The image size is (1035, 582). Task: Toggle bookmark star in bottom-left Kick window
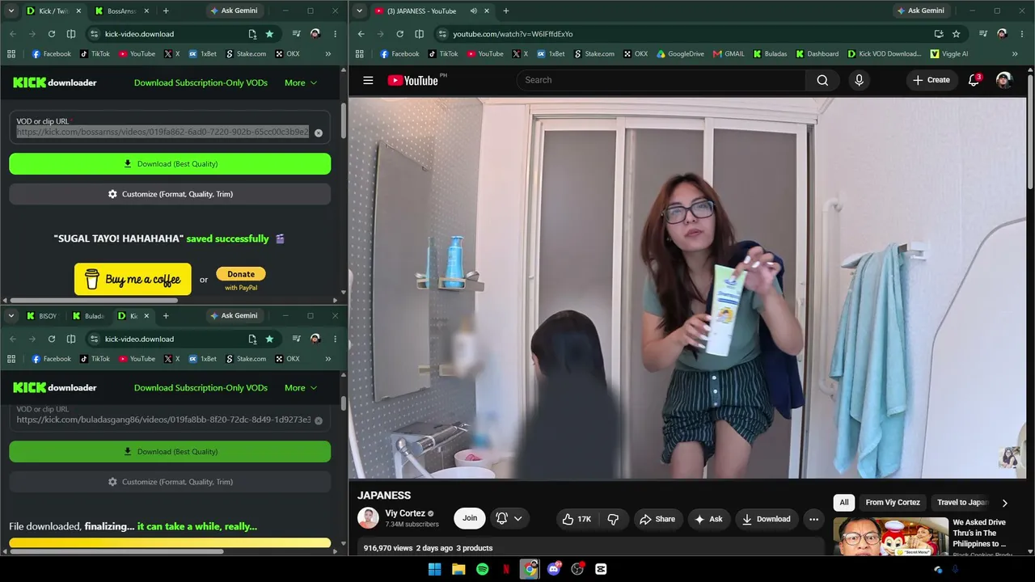269,339
